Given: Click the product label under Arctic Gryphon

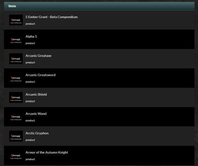Looking at the screenshot, I should click(x=30, y=140).
